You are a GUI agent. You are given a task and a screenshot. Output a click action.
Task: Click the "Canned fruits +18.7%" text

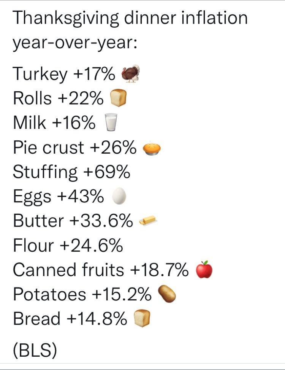tap(101, 270)
